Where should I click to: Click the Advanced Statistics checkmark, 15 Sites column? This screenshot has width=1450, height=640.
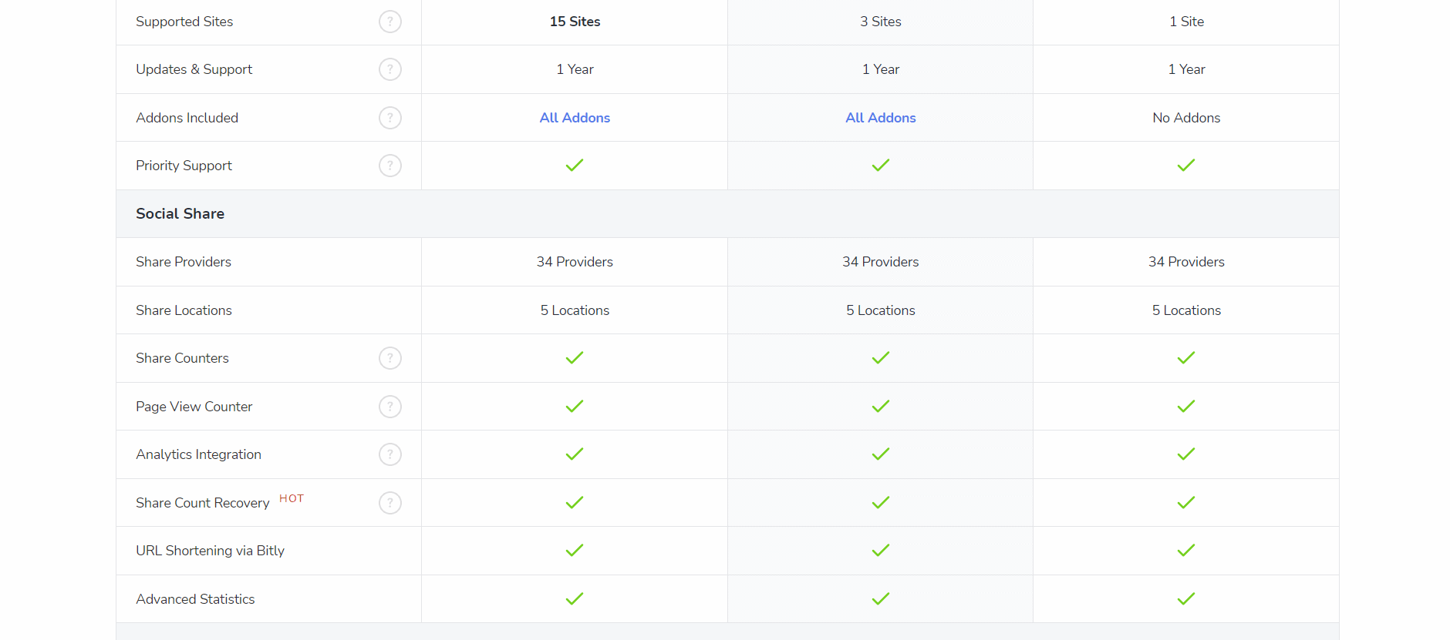point(575,599)
